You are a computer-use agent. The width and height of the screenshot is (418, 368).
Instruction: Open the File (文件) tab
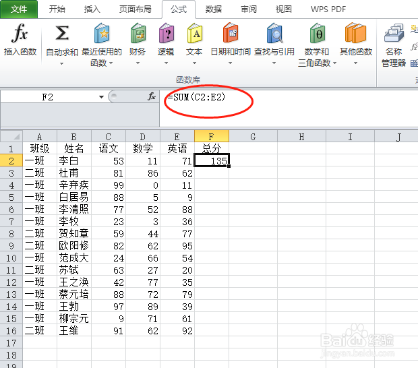tap(19, 9)
